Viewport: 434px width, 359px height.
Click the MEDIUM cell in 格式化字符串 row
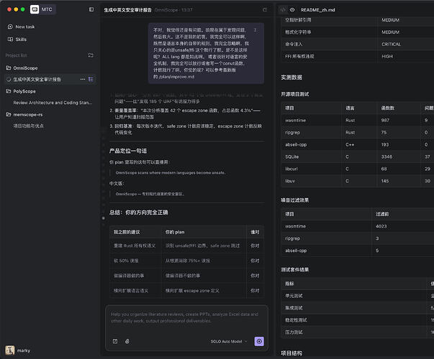tap(390, 32)
